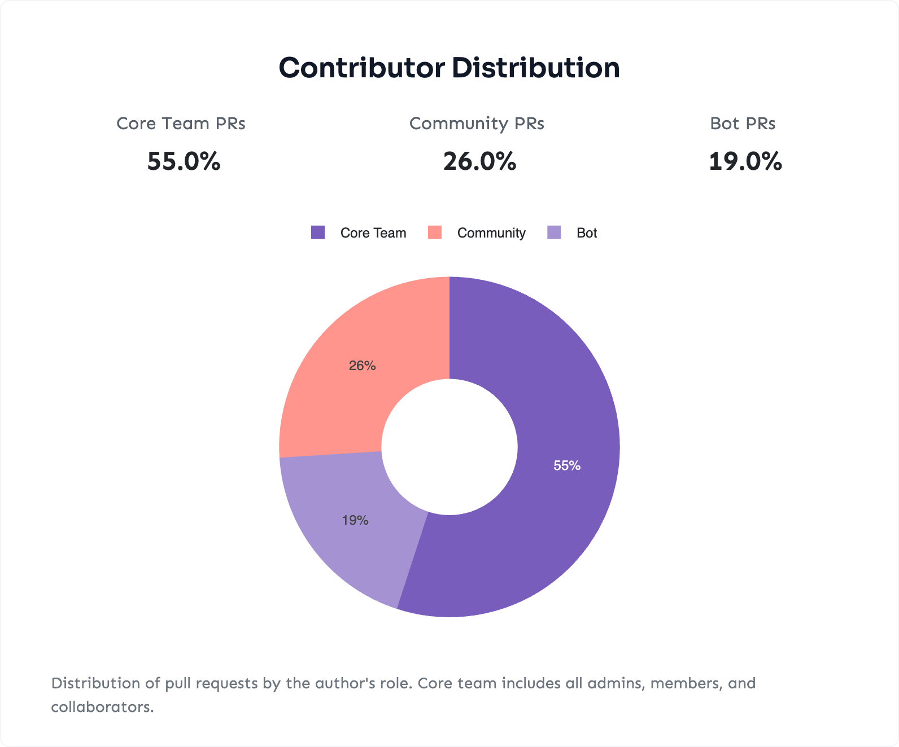Click the word collaborators in the description
This screenshot has width=899, height=747.
(x=102, y=707)
